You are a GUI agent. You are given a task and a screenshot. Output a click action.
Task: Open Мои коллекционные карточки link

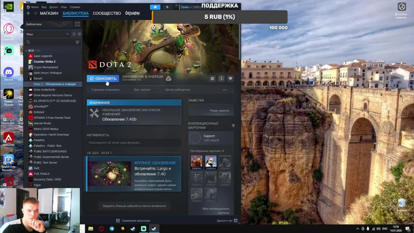[x=216, y=211]
